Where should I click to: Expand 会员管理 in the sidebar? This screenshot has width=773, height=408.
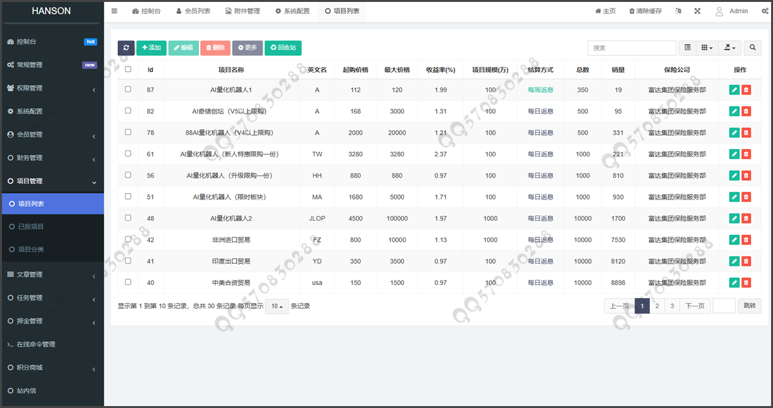pyautogui.click(x=52, y=134)
